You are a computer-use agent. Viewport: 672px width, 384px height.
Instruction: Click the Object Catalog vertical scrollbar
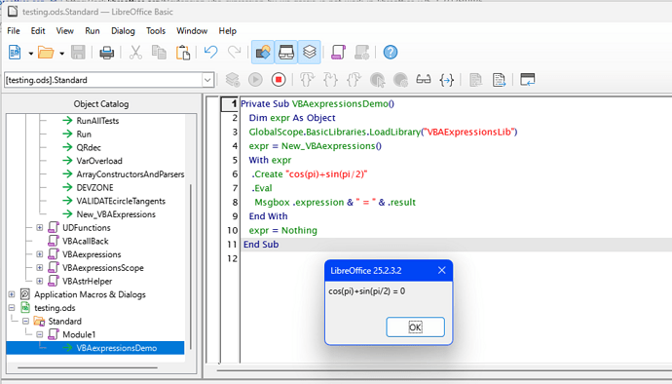[x=191, y=266]
